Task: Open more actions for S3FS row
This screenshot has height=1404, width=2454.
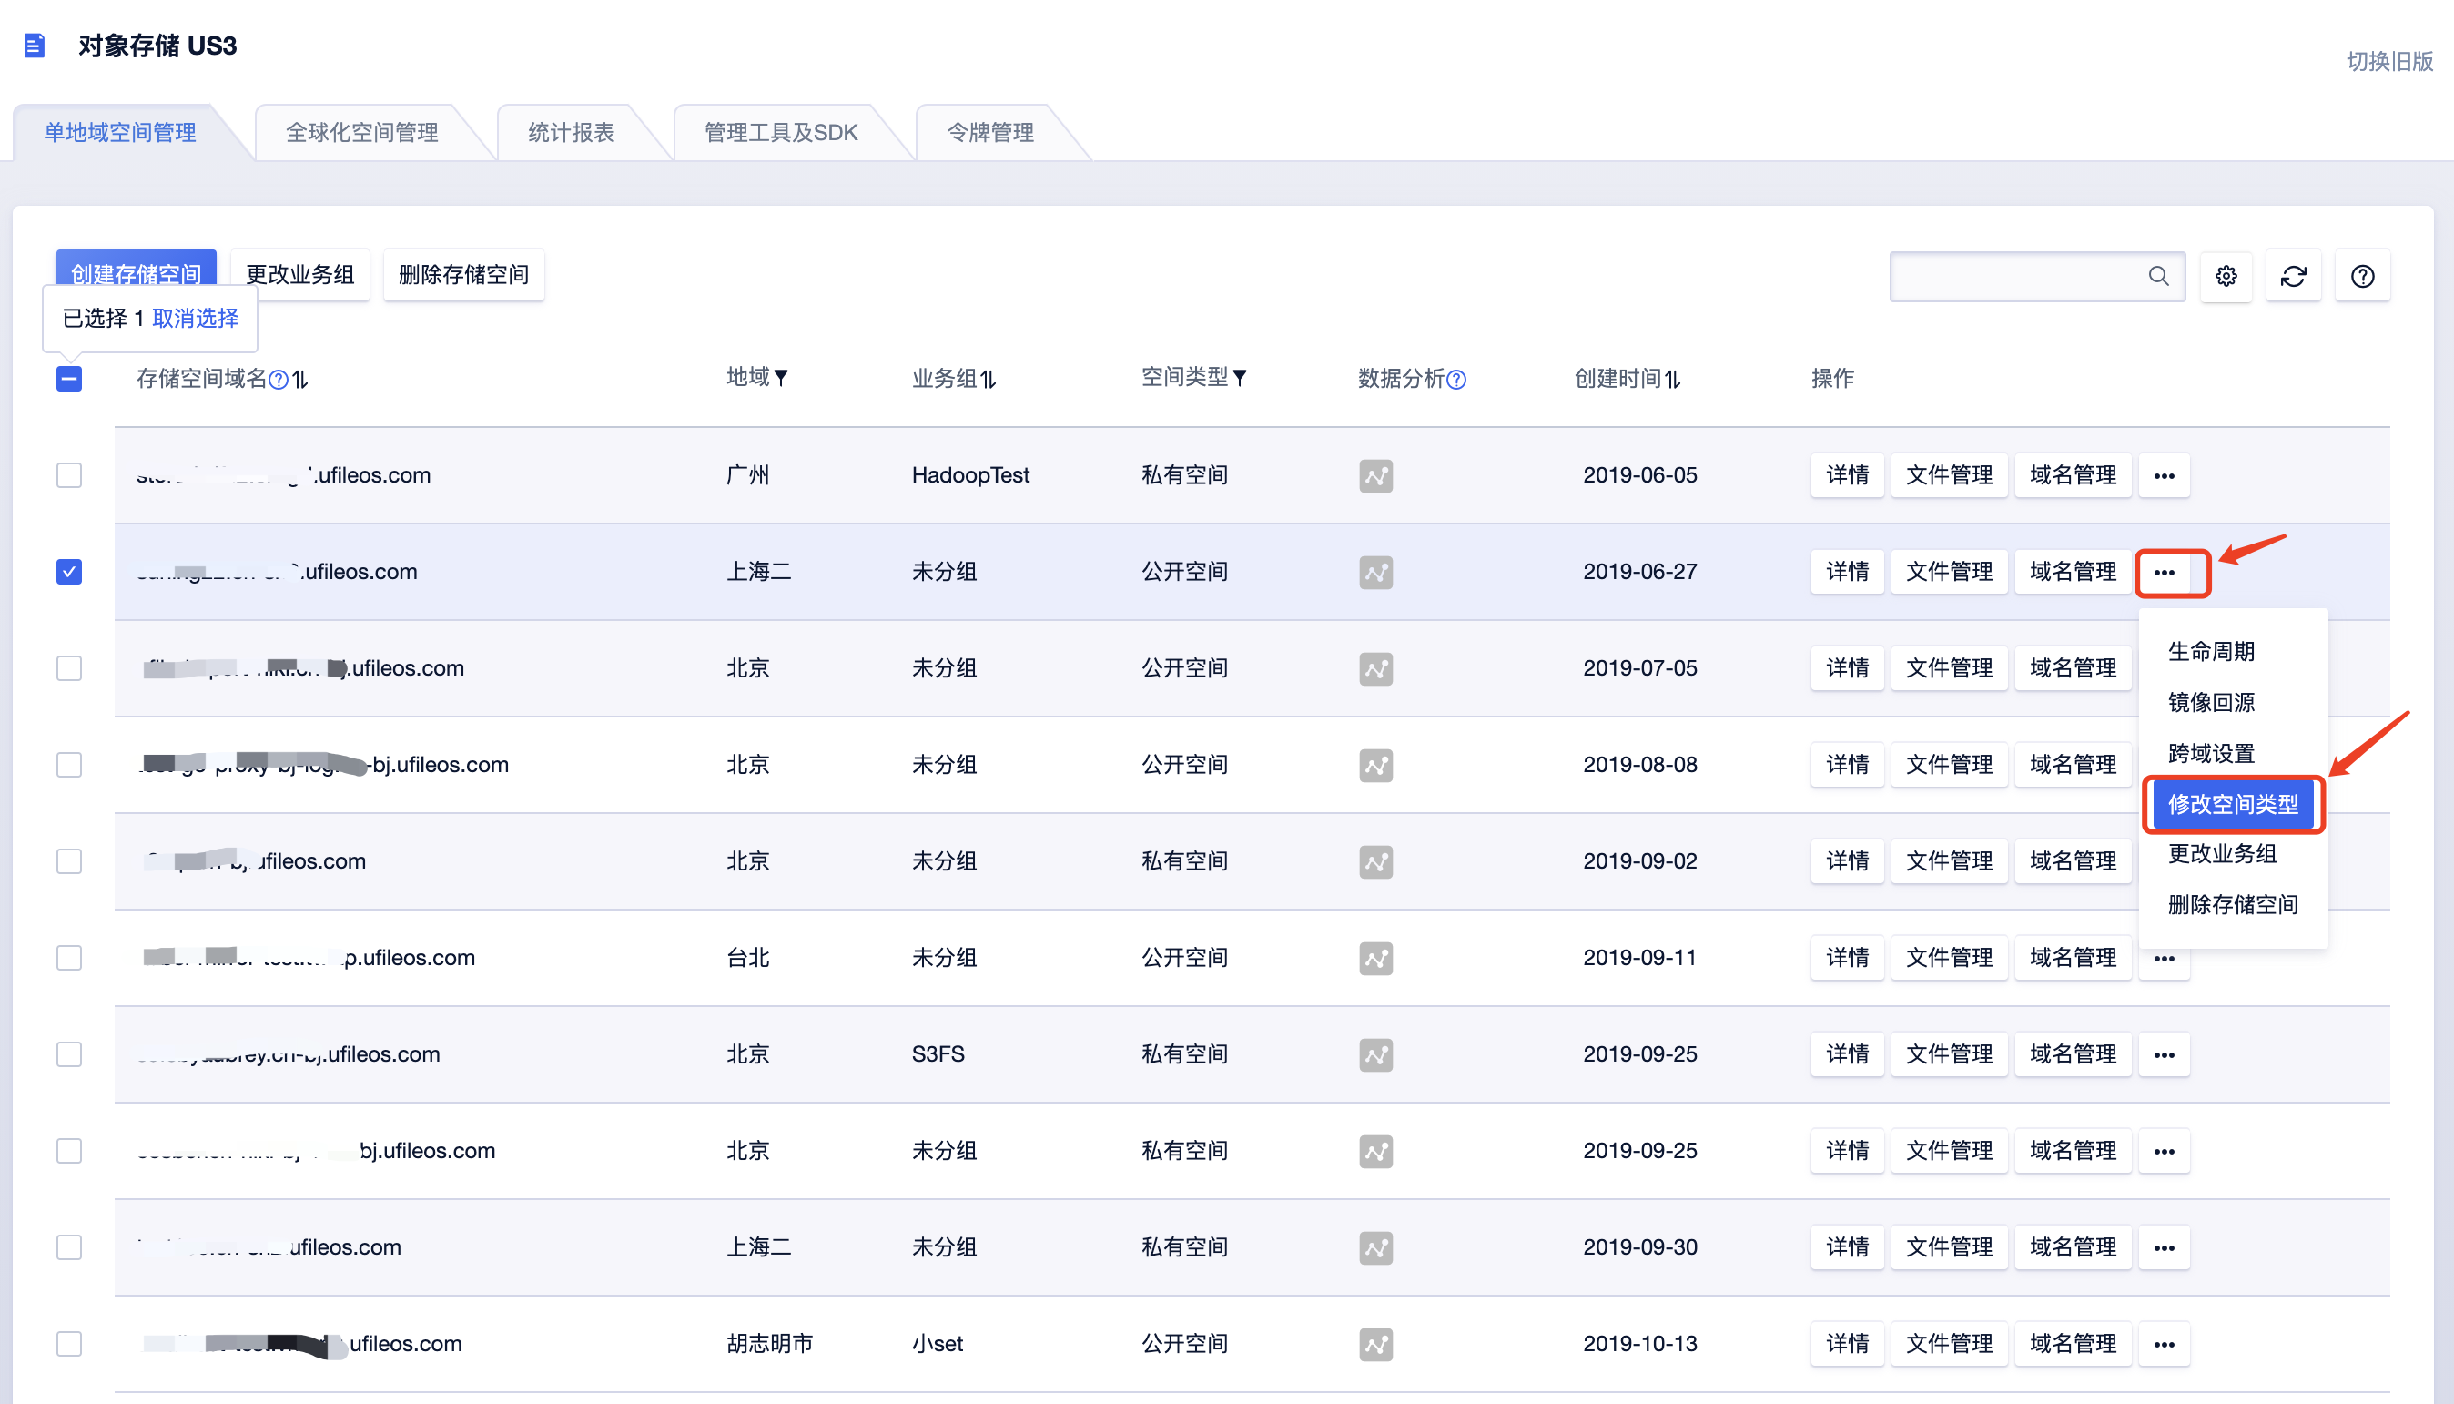Action: click(x=2164, y=1055)
